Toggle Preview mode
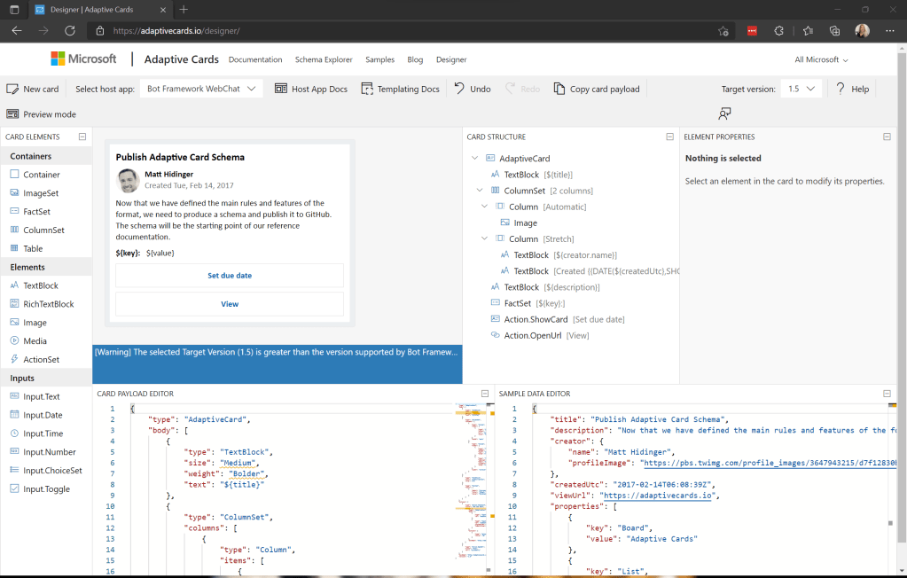 tap(41, 114)
